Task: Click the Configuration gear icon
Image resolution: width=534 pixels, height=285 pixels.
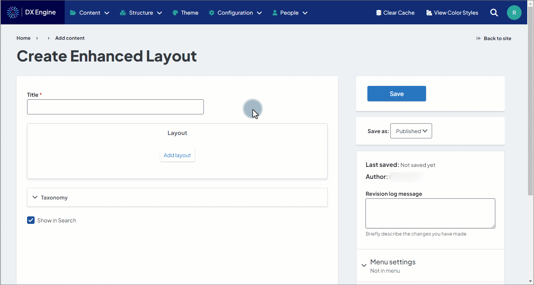Action: coord(212,13)
